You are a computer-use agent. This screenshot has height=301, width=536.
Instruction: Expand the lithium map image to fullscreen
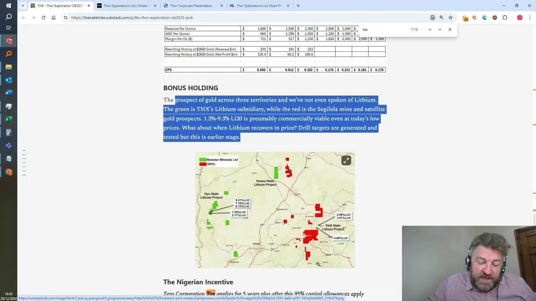tap(346, 161)
